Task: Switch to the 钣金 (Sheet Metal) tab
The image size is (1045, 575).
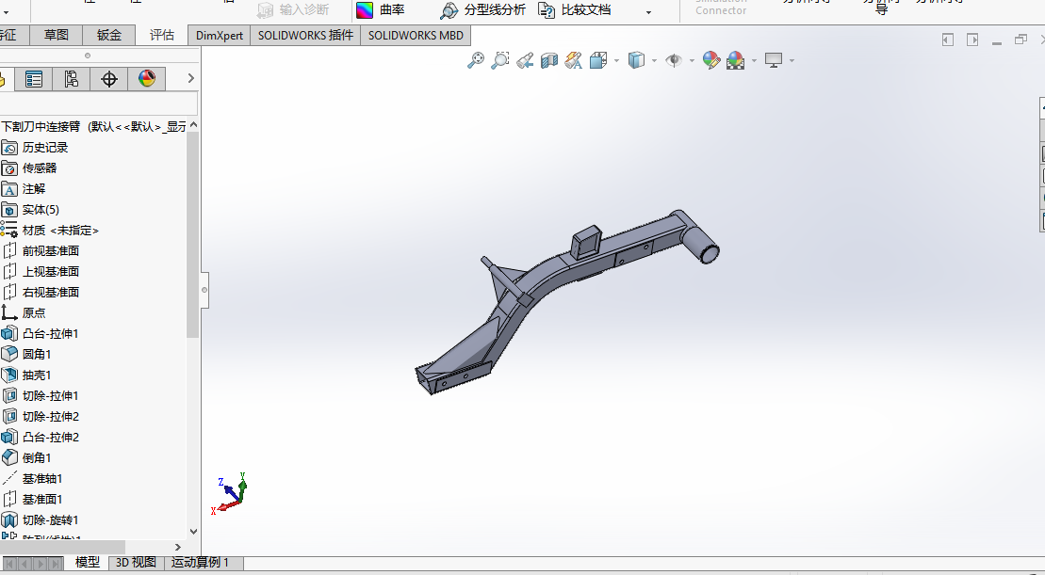Action: 108,35
